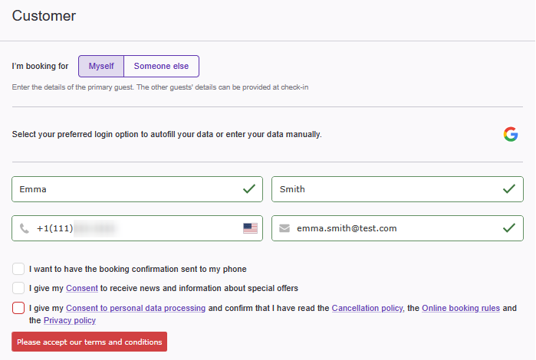Open the Cancellation policy link
The image size is (536, 360).
pyautogui.click(x=367, y=308)
